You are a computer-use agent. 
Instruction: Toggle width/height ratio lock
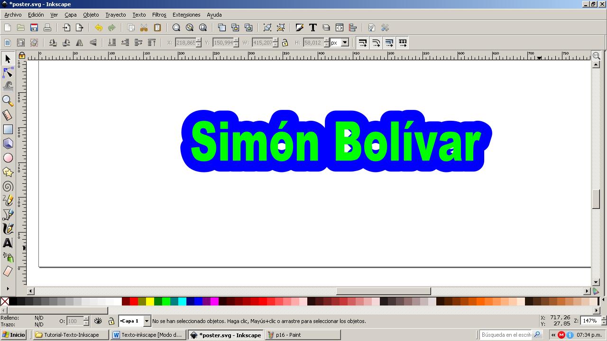285,43
